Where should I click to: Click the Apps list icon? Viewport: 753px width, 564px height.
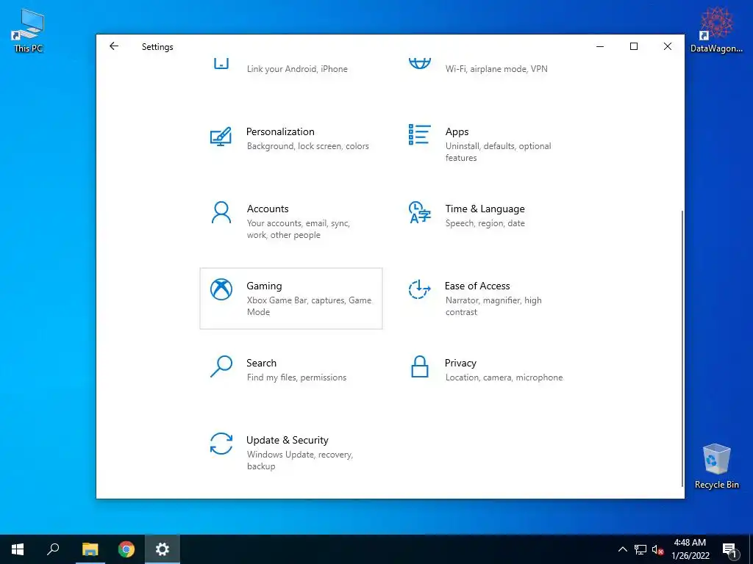419,134
